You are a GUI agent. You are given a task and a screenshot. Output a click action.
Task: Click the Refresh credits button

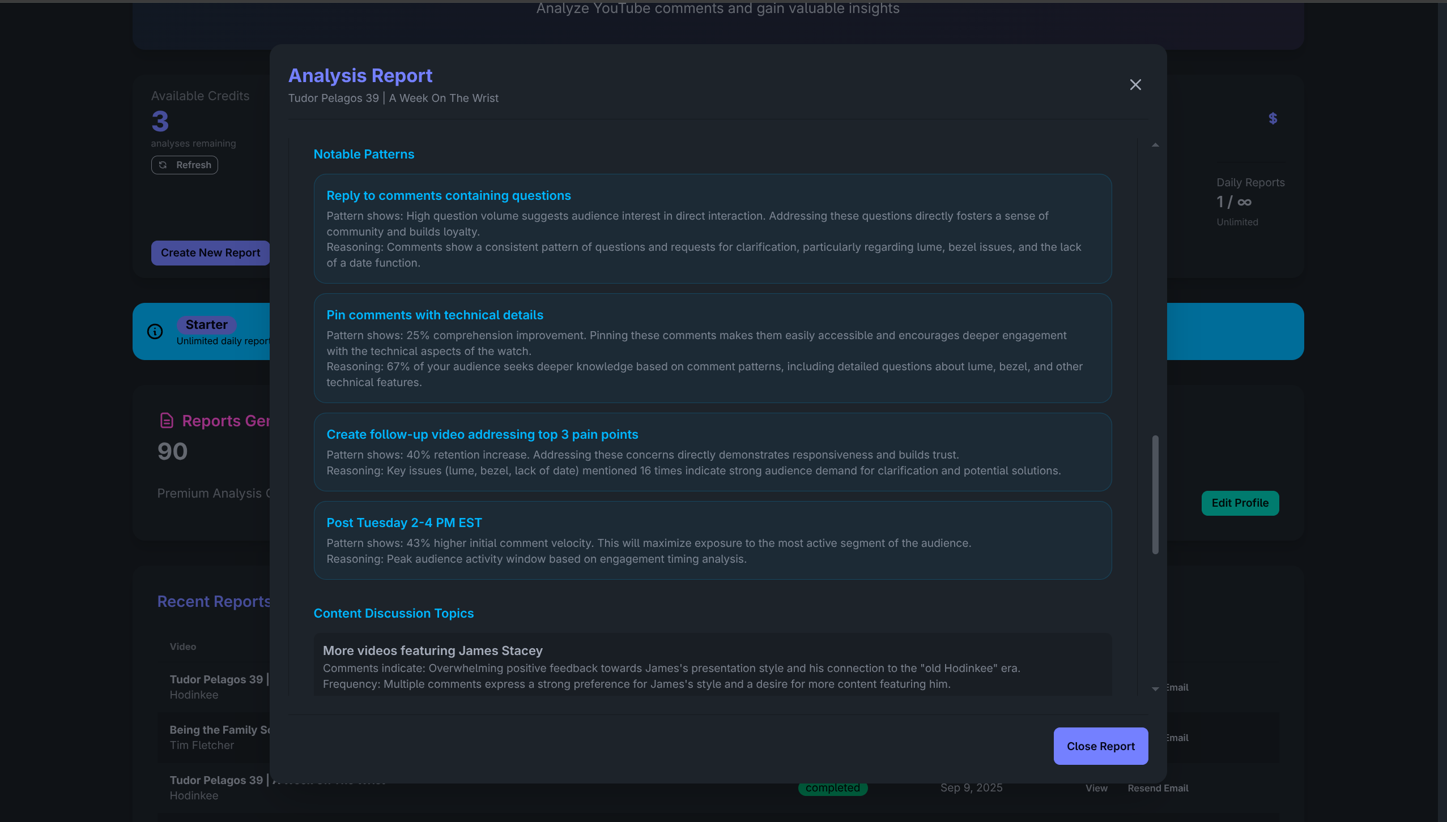184,165
